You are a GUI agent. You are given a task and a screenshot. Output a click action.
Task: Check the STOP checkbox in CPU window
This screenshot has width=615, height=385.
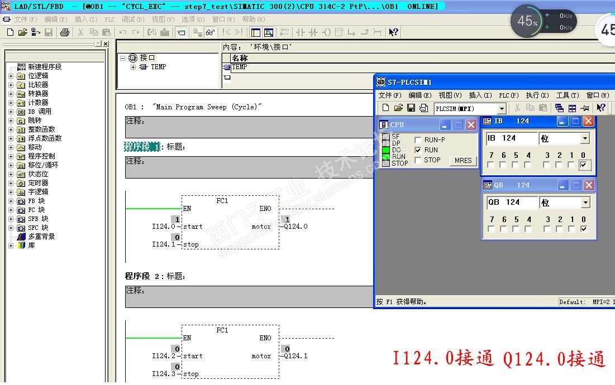tap(418, 160)
